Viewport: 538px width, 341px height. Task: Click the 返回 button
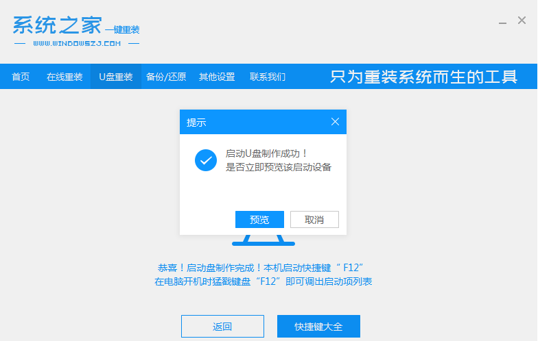pos(222,327)
